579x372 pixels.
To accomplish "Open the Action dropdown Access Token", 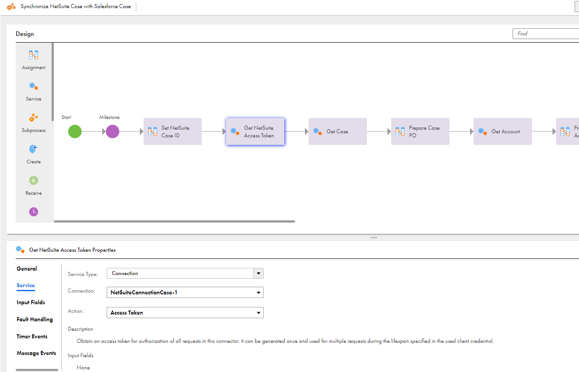I will [x=185, y=312].
